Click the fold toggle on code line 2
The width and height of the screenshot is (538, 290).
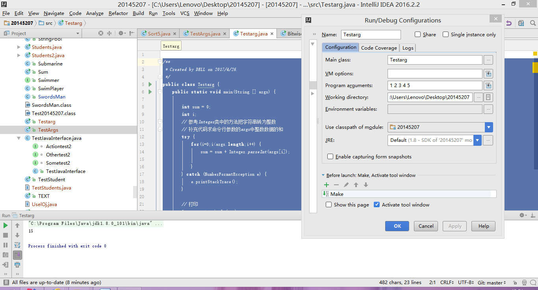pyautogui.click(x=160, y=62)
